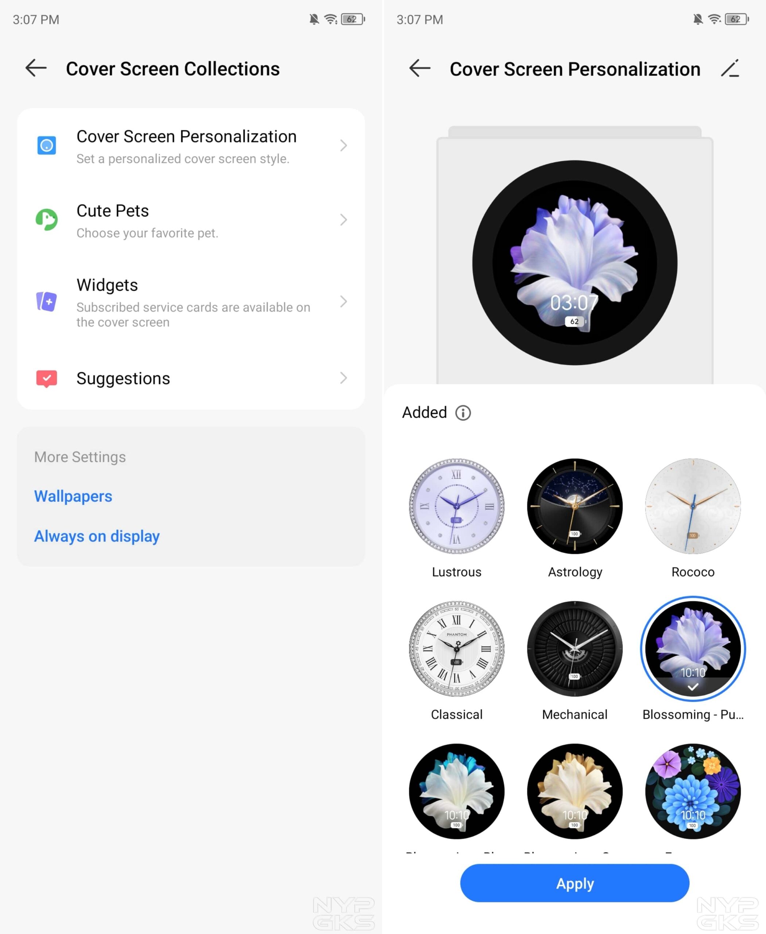Expand Widgets chevron arrow
The height and width of the screenshot is (934, 766).
coord(343,301)
